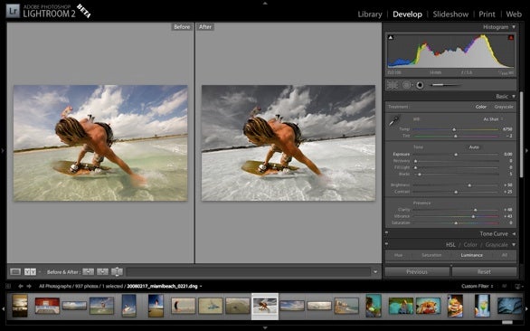Set Treatment to Grayscale
The height and width of the screenshot is (331, 530).
(x=504, y=107)
